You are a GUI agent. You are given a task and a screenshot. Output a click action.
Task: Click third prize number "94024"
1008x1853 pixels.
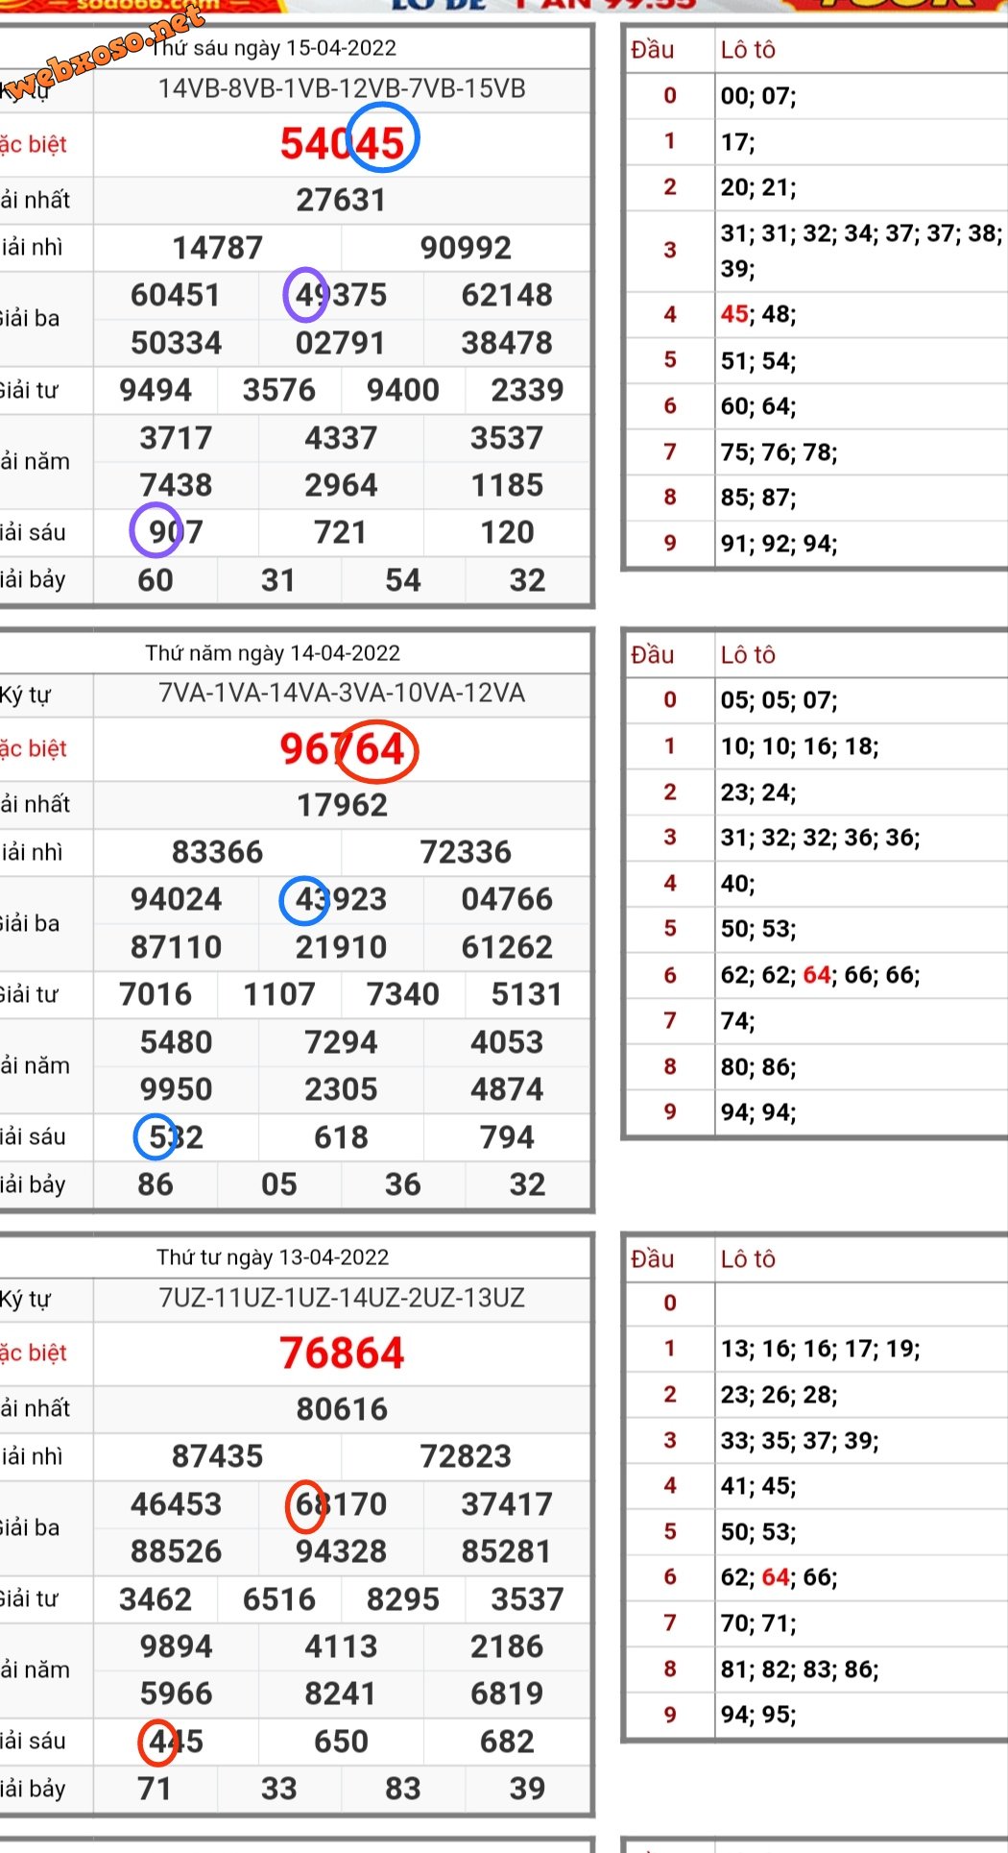click(176, 899)
